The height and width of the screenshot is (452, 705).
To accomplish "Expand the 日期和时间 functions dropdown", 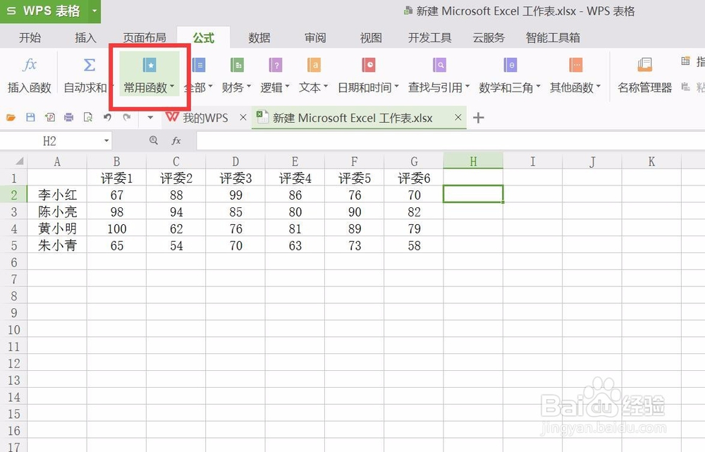I will [368, 88].
